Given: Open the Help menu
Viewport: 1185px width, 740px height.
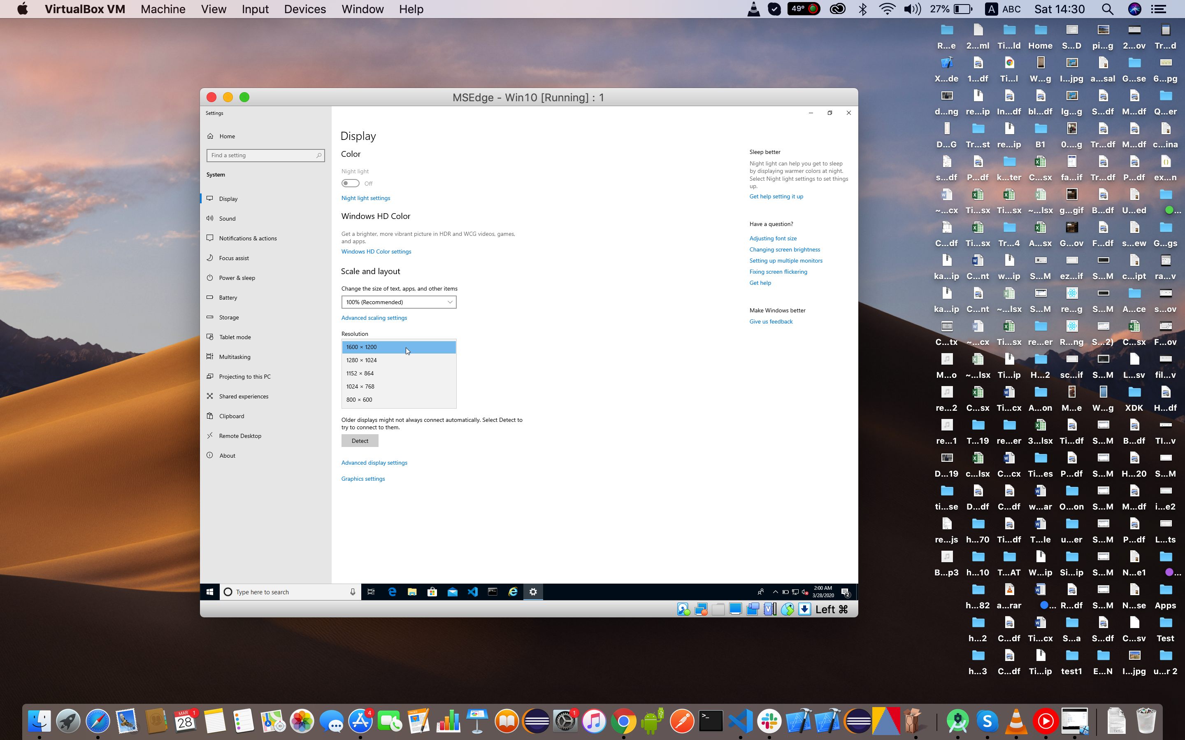Looking at the screenshot, I should [x=411, y=9].
